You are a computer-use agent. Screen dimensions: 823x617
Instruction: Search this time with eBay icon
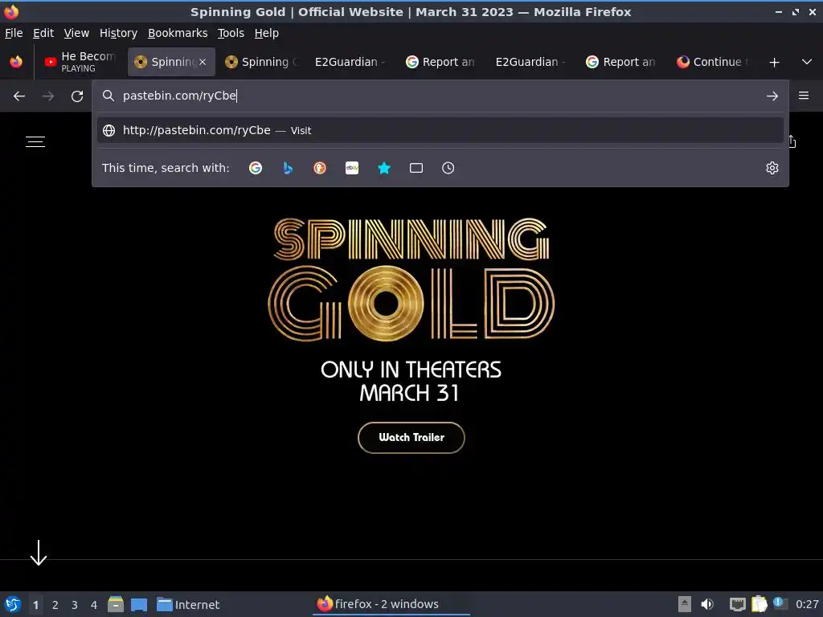point(352,168)
